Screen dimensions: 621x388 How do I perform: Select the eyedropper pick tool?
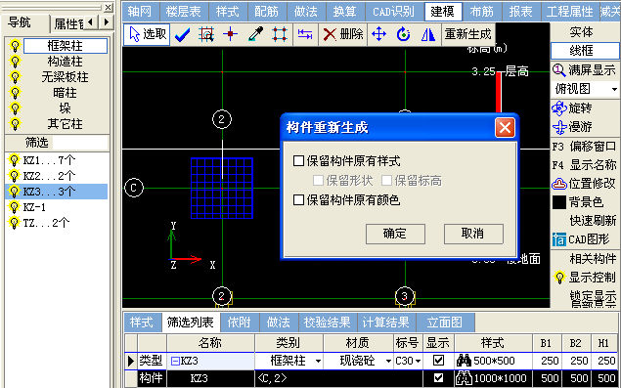[x=255, y=34]
